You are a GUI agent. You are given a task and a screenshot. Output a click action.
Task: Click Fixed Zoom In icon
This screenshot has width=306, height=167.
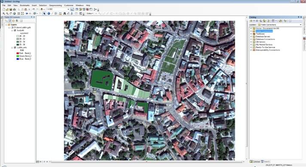18,13
